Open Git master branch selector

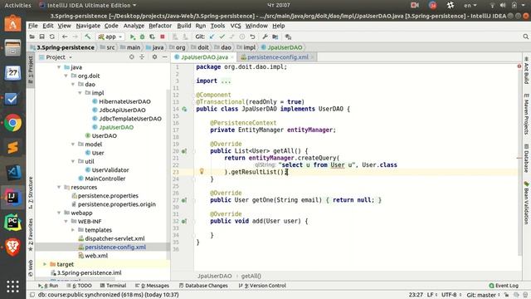click(483, 295)
